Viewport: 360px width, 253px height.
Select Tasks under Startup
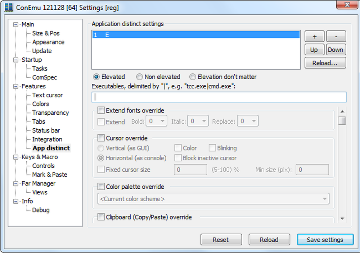[x=40, y=69]
